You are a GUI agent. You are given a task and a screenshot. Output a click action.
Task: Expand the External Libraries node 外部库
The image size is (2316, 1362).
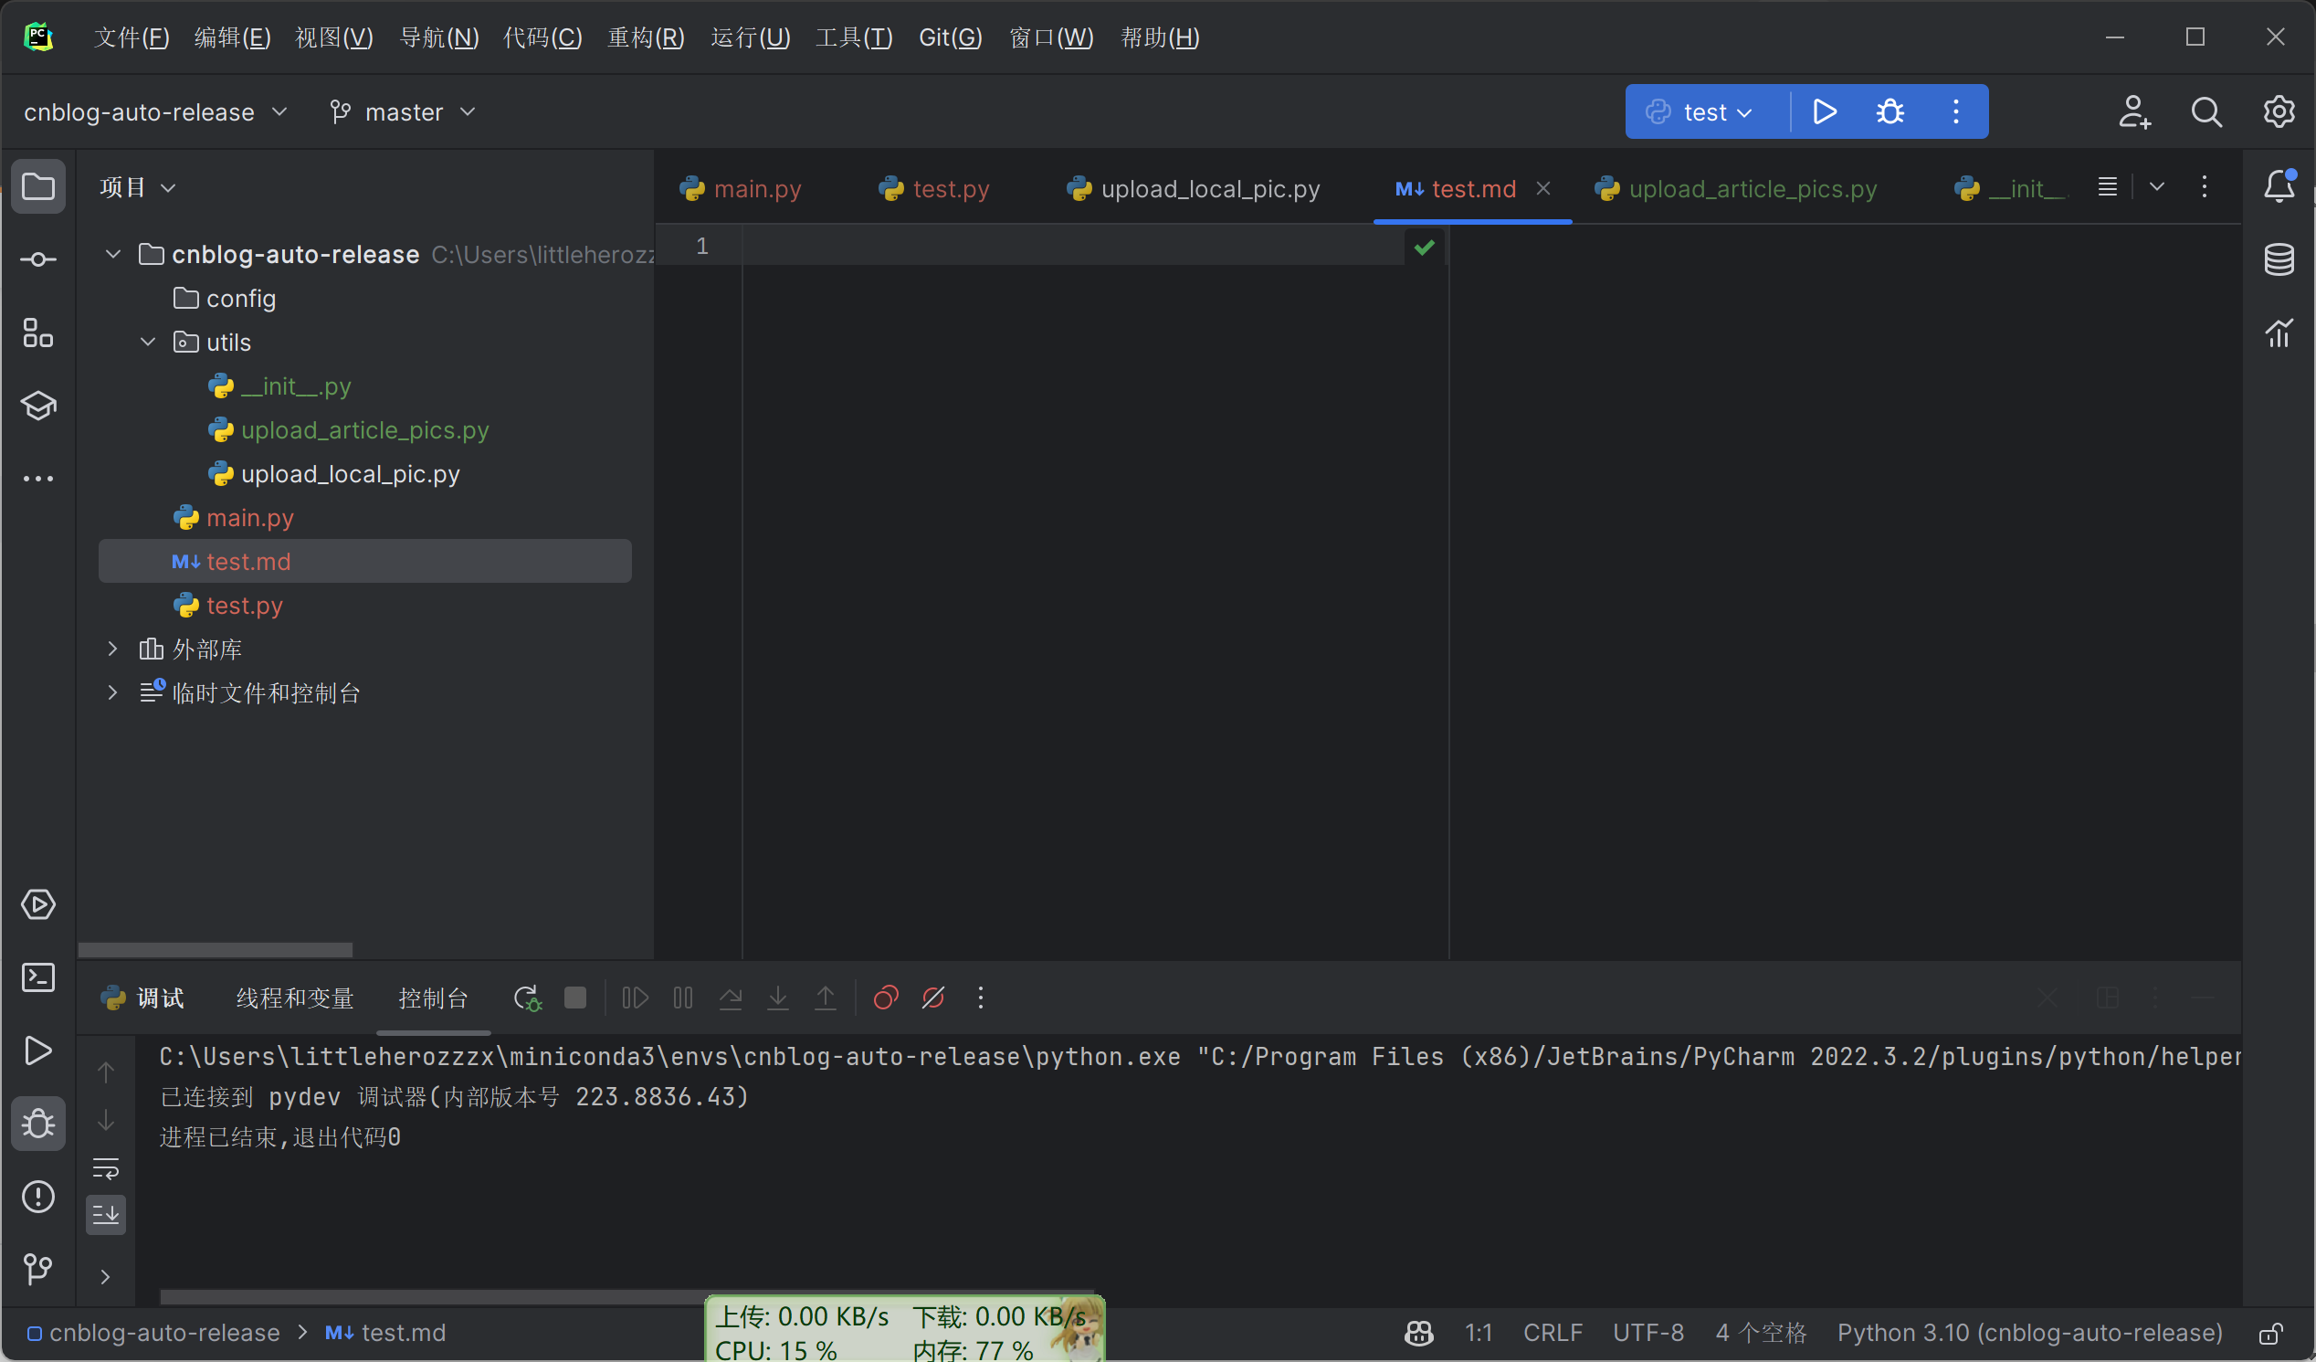pos(113,649)
